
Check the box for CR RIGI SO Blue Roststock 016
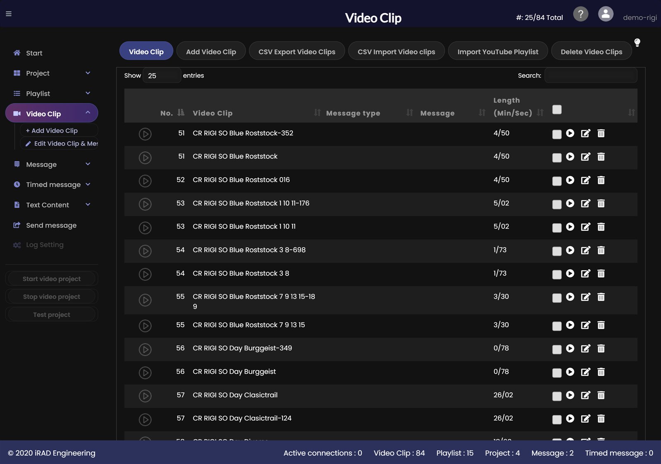557,181
